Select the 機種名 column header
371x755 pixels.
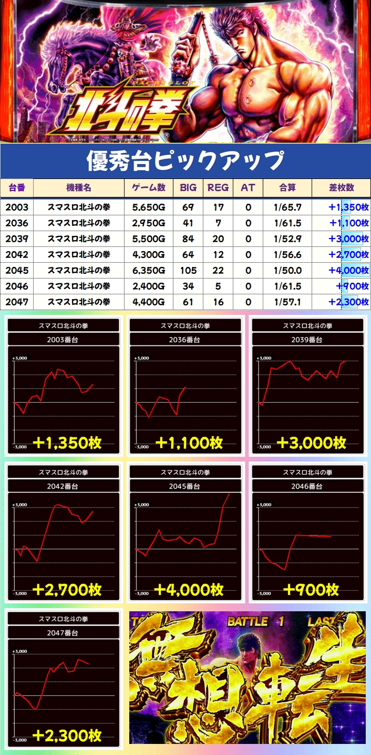(79, 187)
